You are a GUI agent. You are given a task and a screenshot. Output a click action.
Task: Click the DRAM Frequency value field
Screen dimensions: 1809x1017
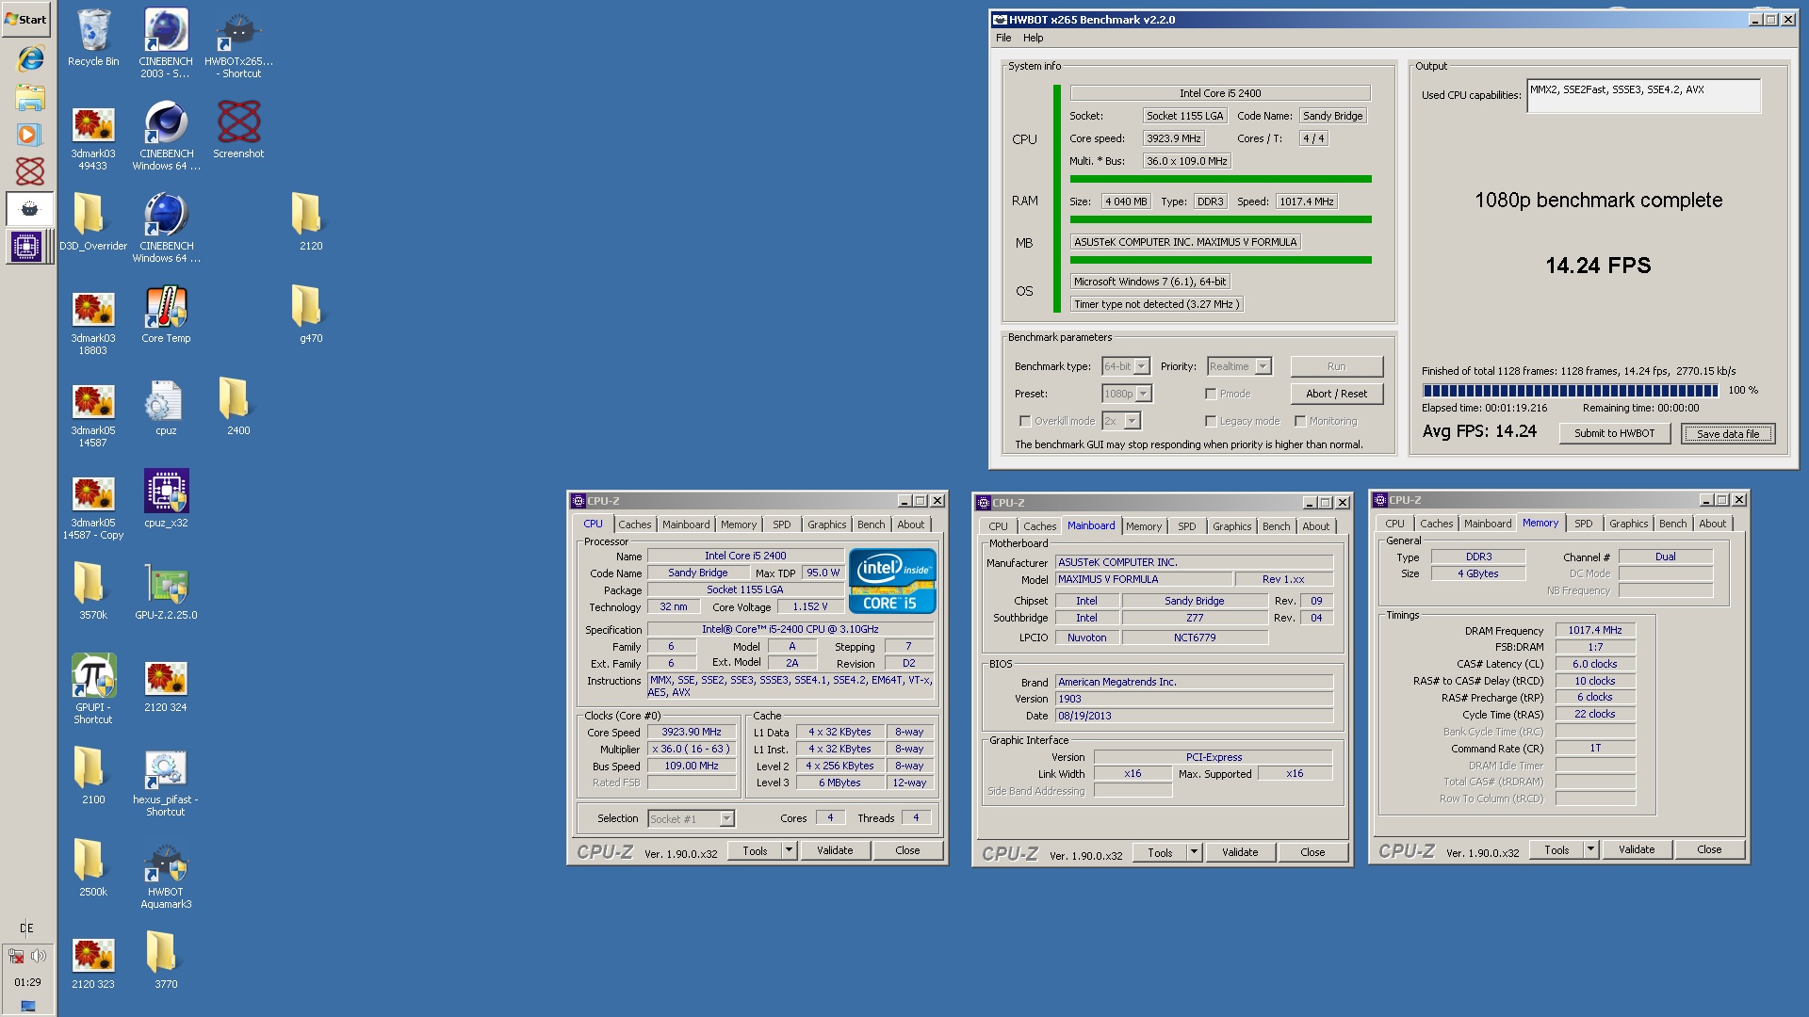(x=1595, y=630)
